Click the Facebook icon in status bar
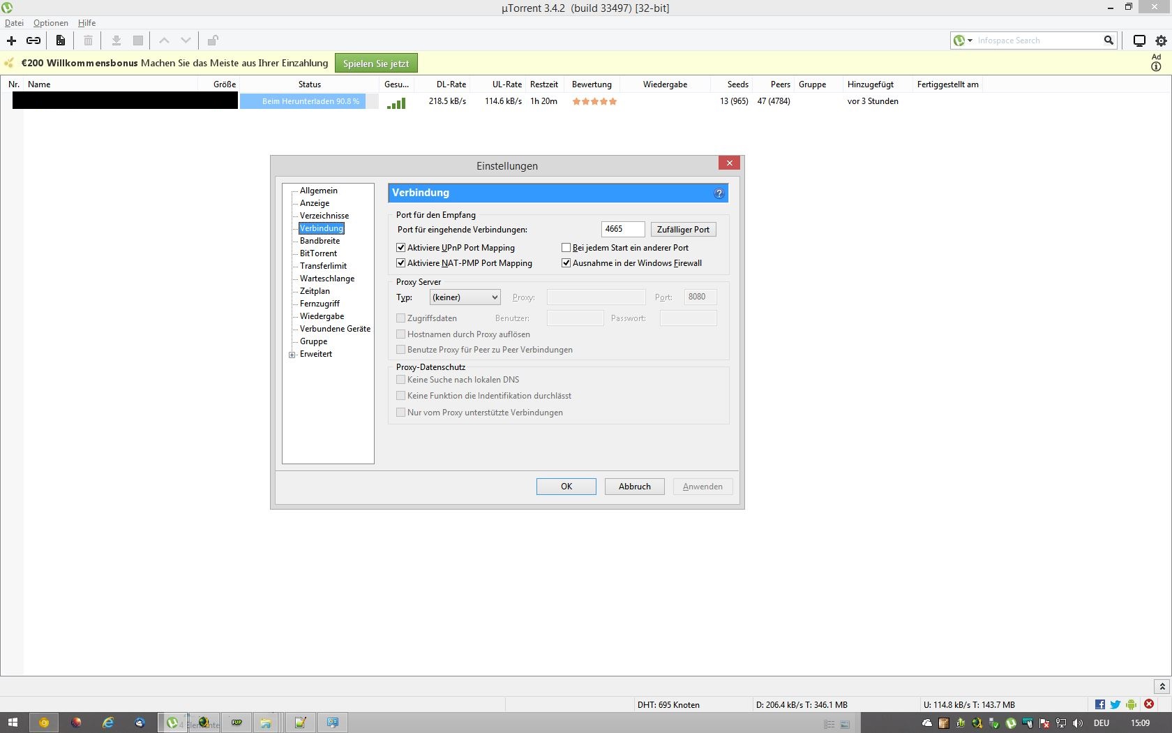The width and height of the screenshot is (1172, 733). pyautogui.click(x=1100, y=704)
